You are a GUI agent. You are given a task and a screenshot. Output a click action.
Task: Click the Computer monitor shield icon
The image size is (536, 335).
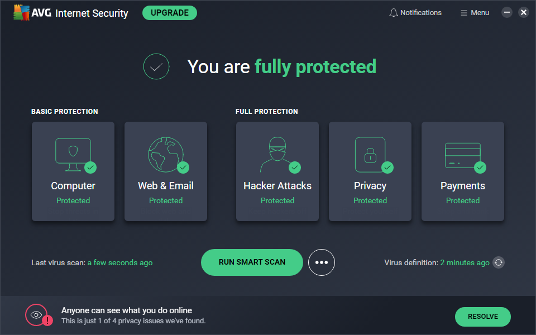click(x=73, y=154)
